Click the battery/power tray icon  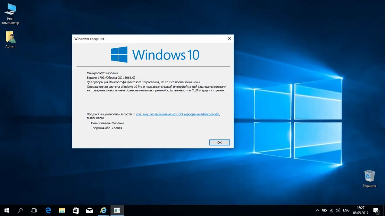pyautogui.click(x=324, y=210)
